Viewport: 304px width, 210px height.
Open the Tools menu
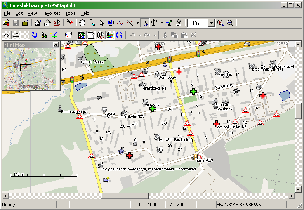point(70,13)
